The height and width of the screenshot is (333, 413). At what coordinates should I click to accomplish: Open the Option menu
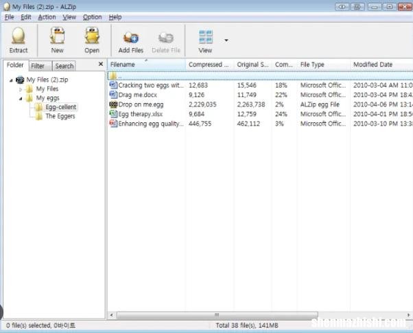[x=92, y=17]
